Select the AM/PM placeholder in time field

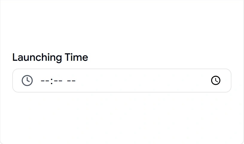(x=71, y=81)
